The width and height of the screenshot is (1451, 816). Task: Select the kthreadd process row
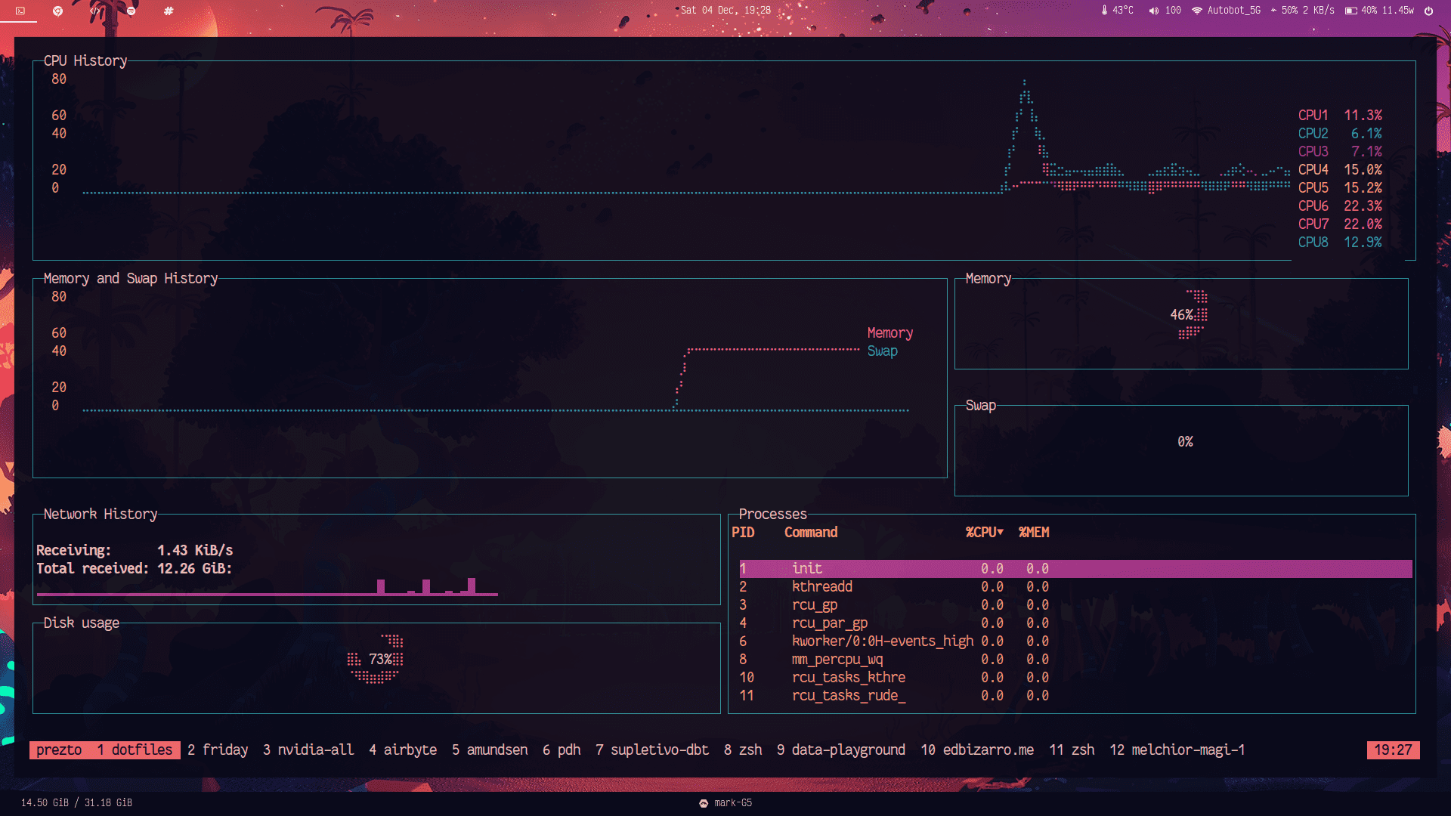(x=821, y=587)
